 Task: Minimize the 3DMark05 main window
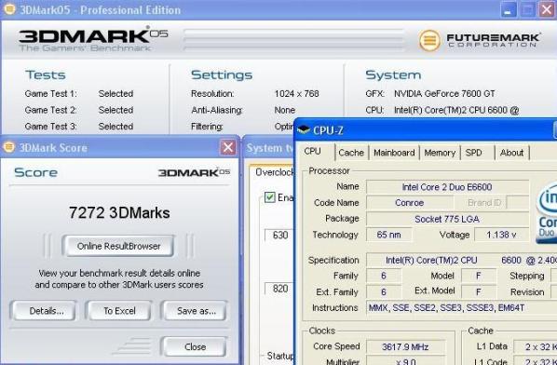(x=509, y=9)
